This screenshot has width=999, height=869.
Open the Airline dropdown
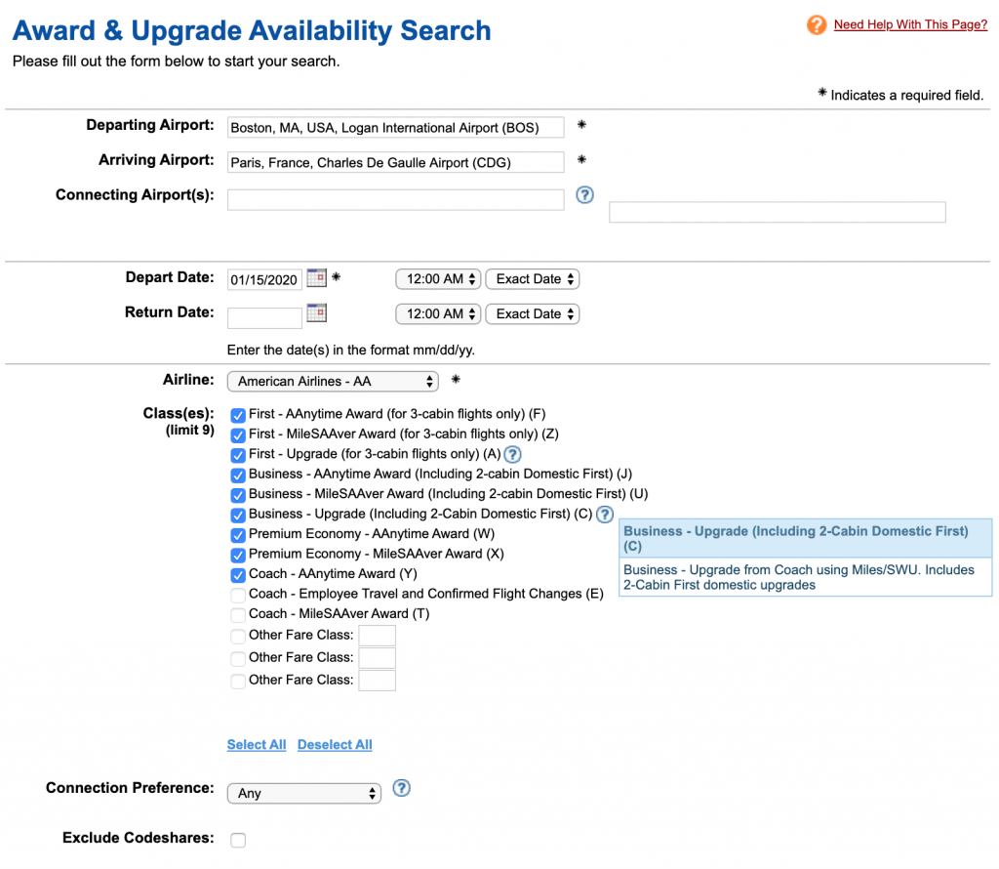click(332, 381)
